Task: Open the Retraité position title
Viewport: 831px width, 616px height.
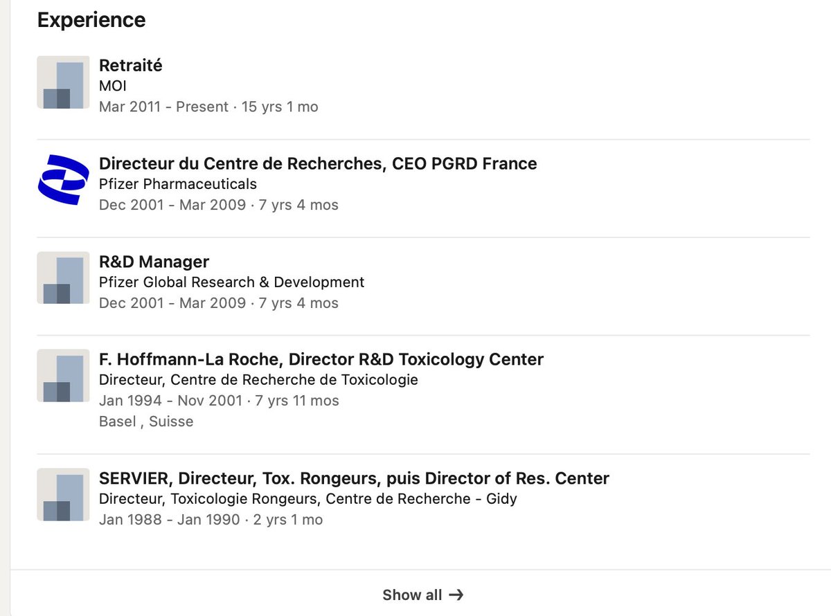Action: pos(131,65)
